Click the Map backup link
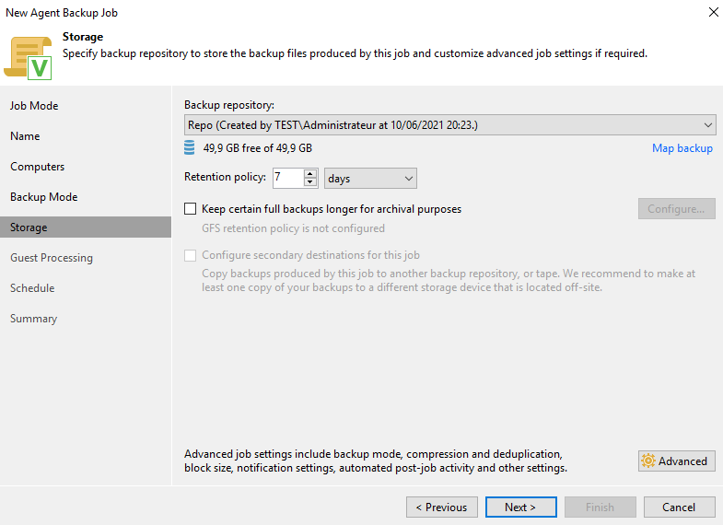This screenshot has height=525, width=723. tap(682, 148)
